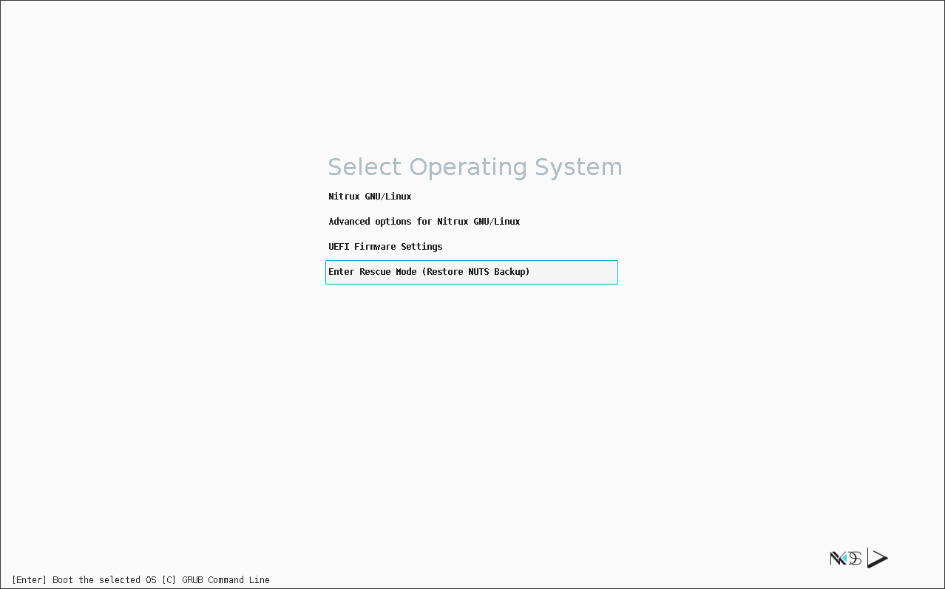Viewport: 945px width, 589px height.
Task: Click the GRUB Command Line hint text
Action: pos(226,580)
